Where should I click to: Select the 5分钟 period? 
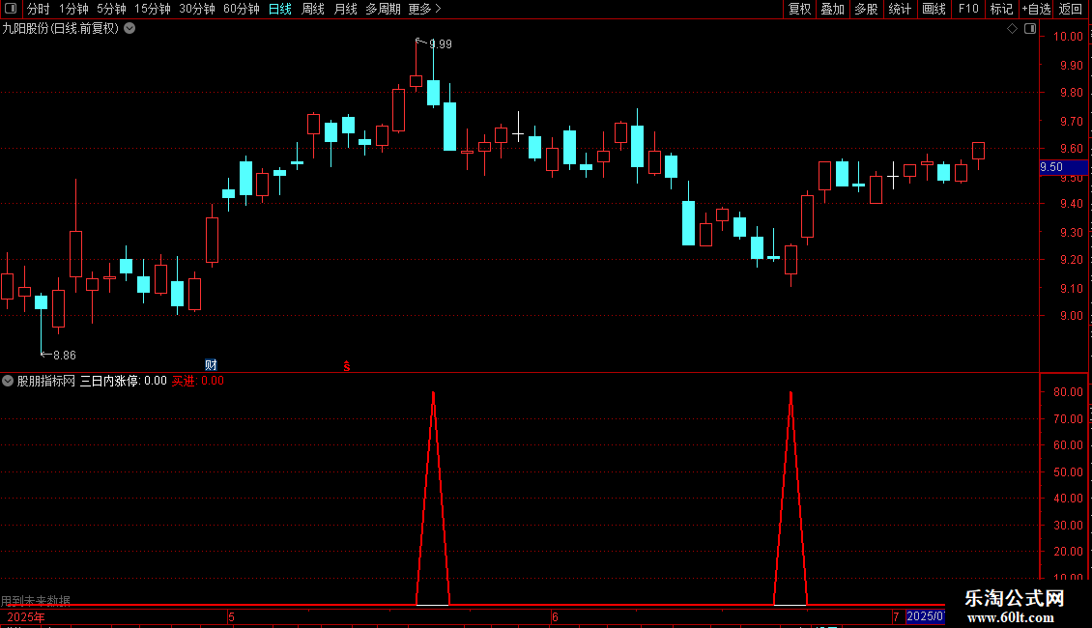pos(111,9)
